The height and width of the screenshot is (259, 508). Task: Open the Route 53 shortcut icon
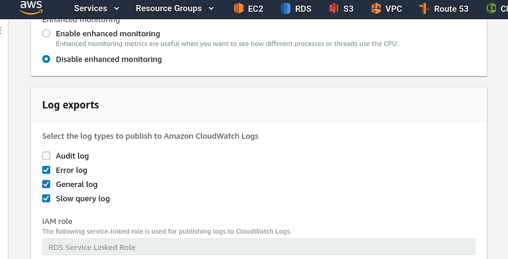(424, 8)
